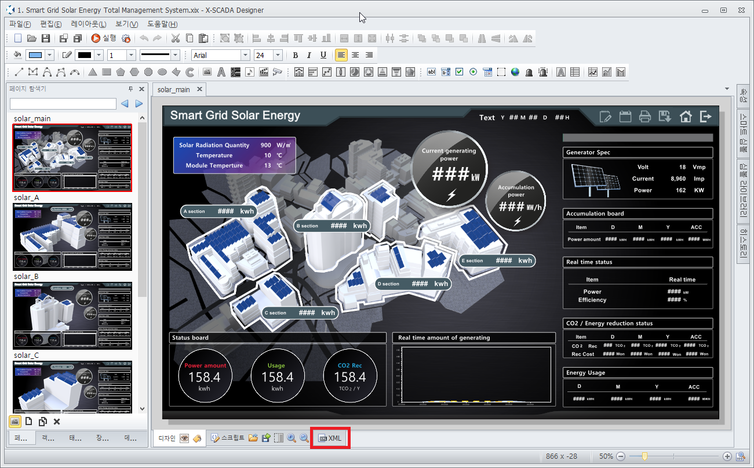Click the Paste clipboard icon
The image size is (754, 468).
click(x=203, y=38)
